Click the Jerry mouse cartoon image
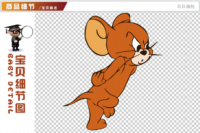This screenshot has width=200, height=133. (113, 72)
